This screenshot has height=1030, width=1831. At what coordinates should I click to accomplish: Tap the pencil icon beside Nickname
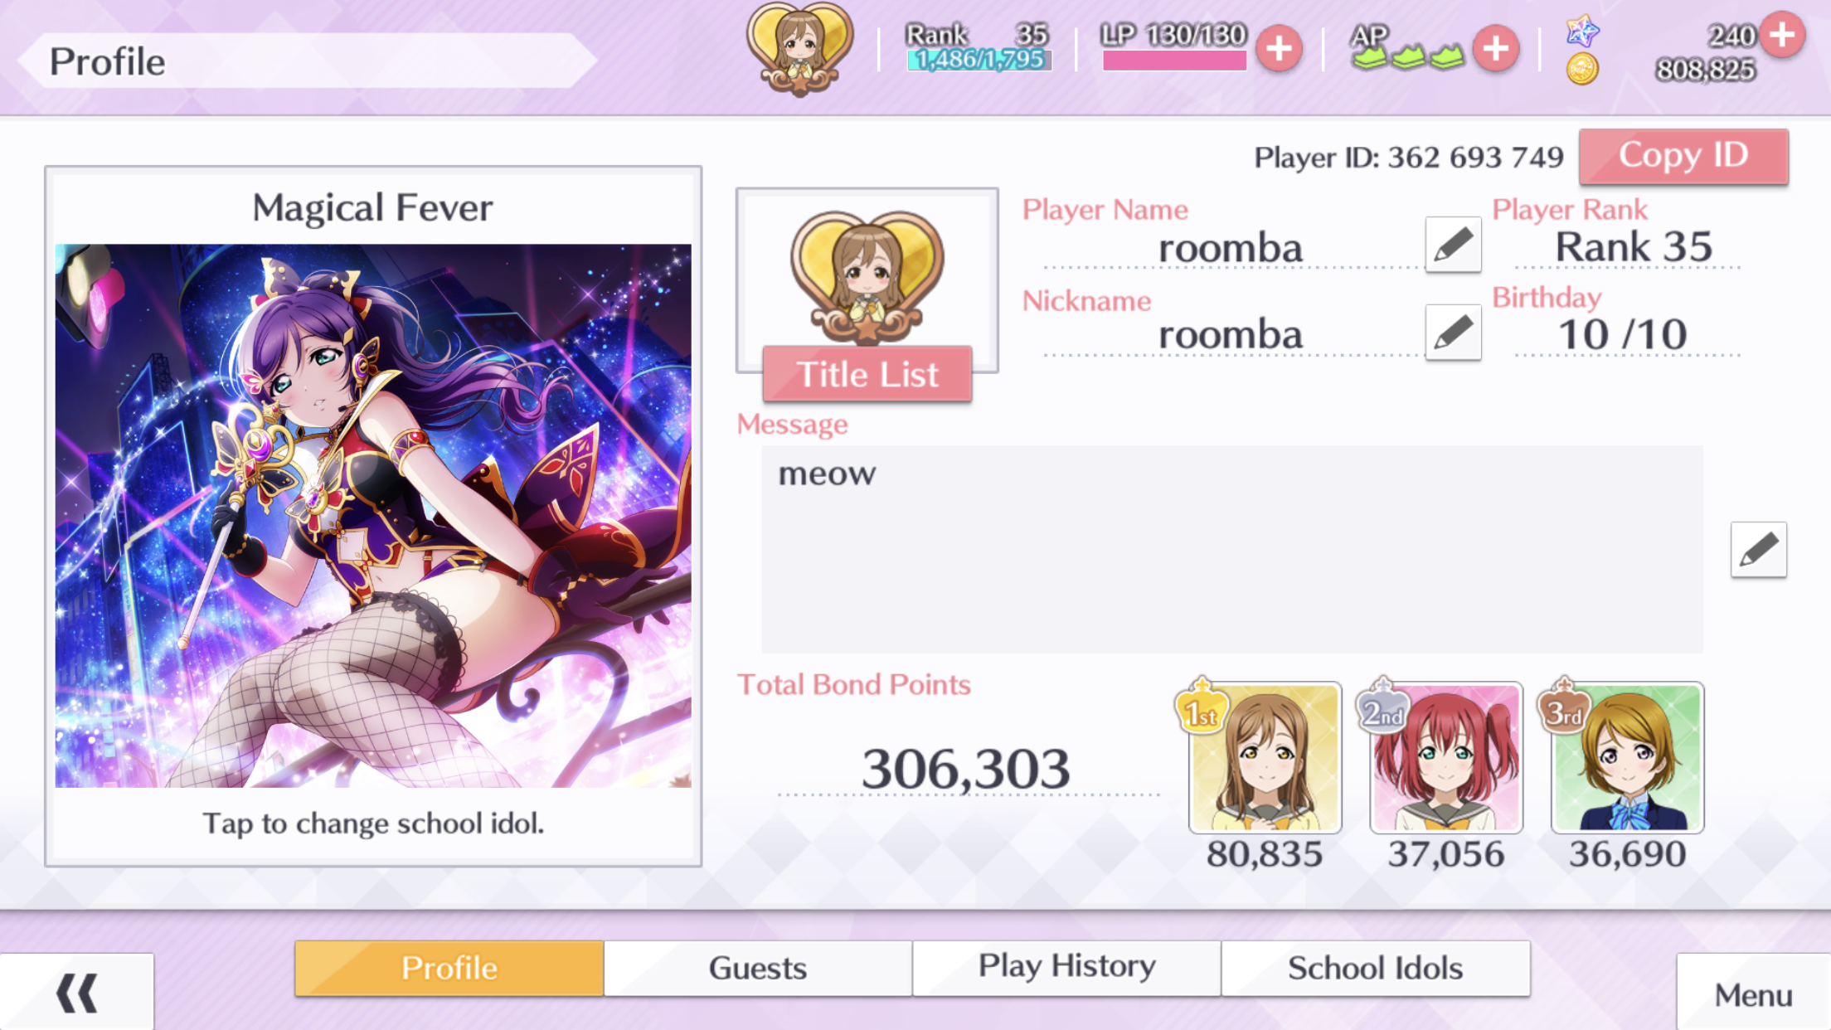(1453, 332)
